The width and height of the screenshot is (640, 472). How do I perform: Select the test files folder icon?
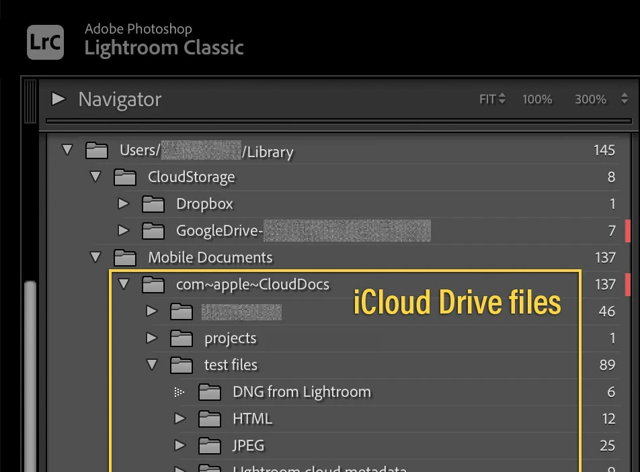[x=182, y=365]
